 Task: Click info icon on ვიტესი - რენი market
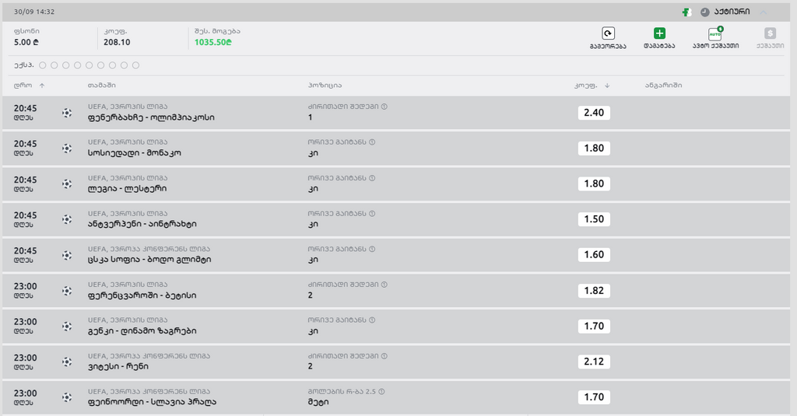pyautogui.click(x=384, y=355)
